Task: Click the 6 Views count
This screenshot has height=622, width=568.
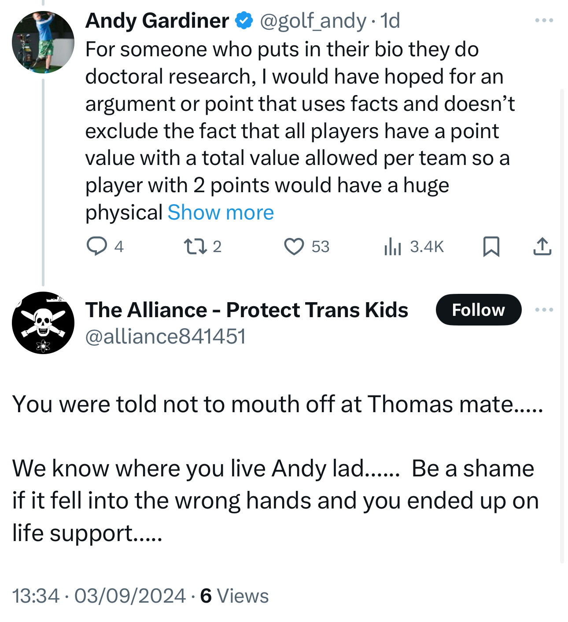Action: [234, 596]
